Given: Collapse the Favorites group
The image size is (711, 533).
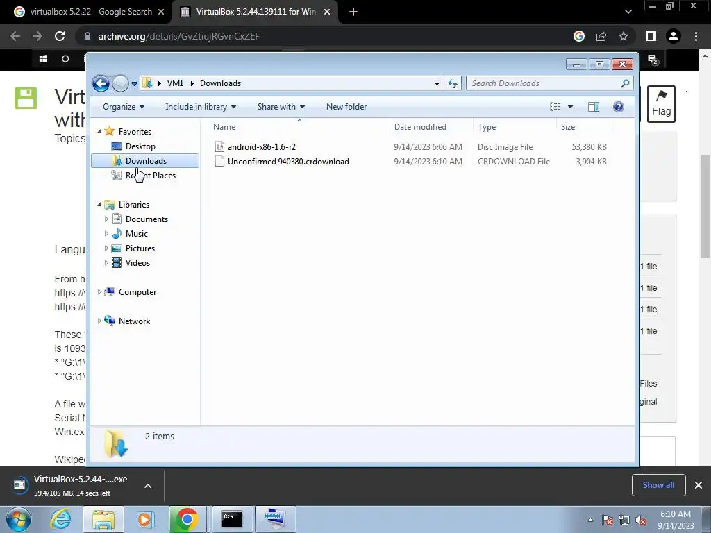Looking at the screenshot, I should click(100, 131).
